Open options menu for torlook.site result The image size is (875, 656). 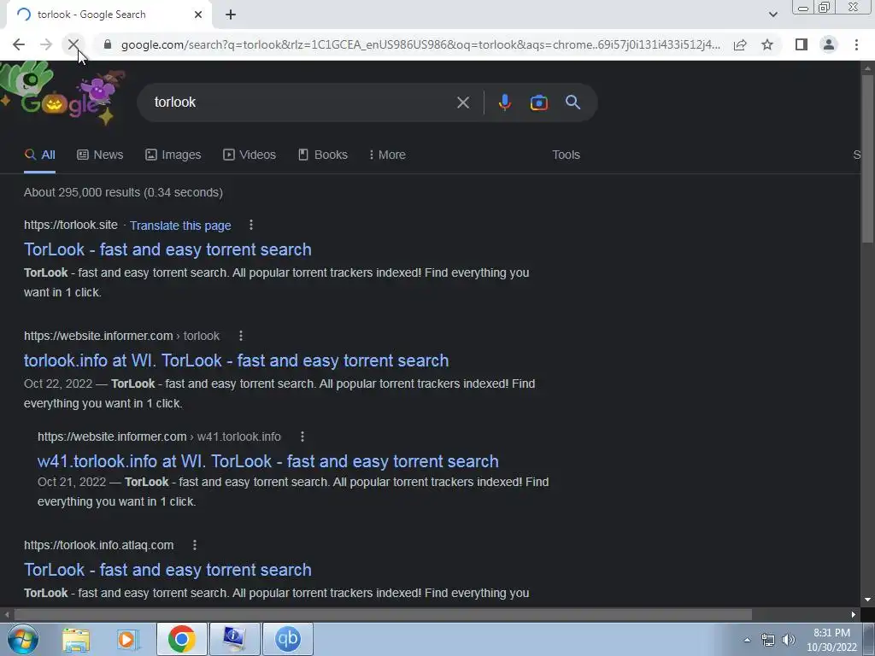(251, 225)
